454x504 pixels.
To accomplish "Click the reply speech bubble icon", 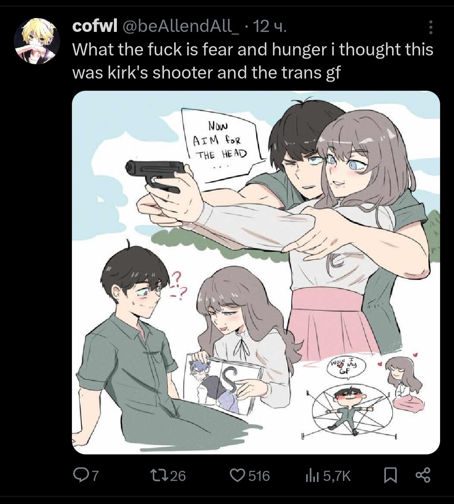I will [x=80, y=475].
